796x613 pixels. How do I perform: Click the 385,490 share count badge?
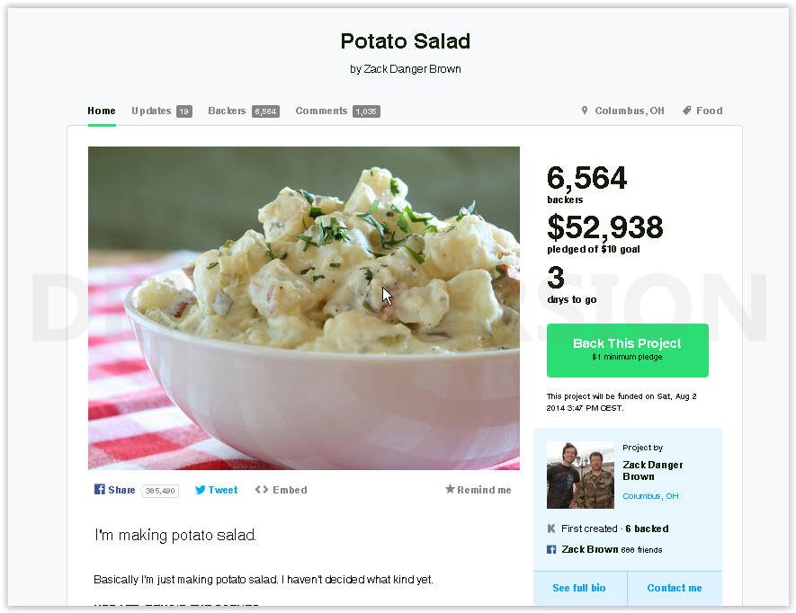point(160,491)
